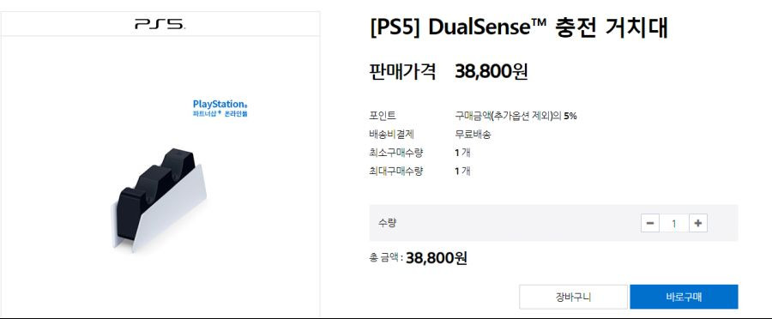This screenshot has height=319, width=772.
Task: Click the quantity input field showing 1
Action: coord(673,223)
